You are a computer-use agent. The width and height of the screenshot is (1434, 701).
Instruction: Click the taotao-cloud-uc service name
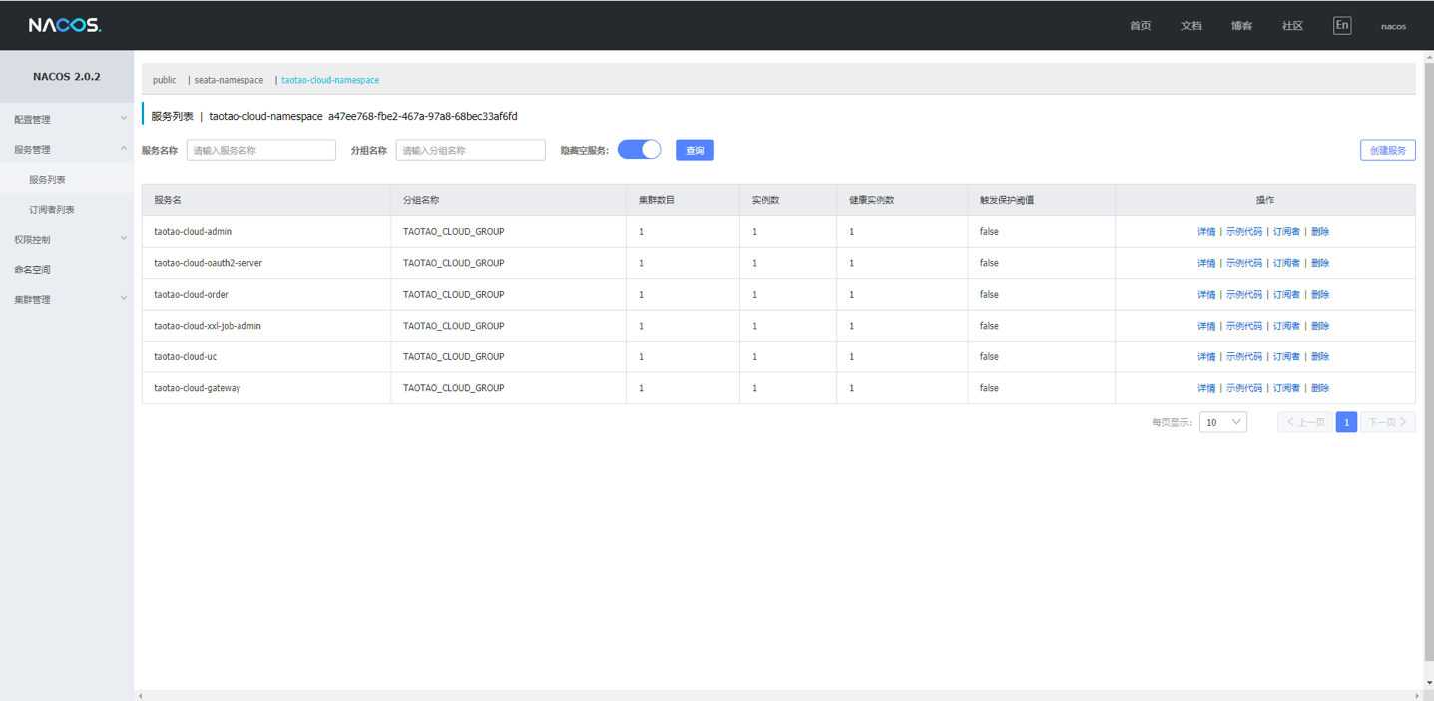pos(186,357)
